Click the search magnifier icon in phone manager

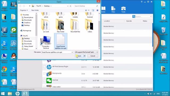pyautogui.click(x=134, y=17)
